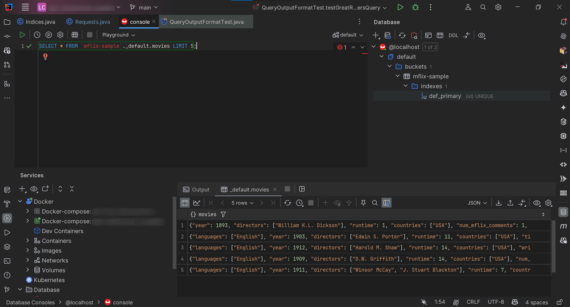Screen dimensions: 570x307
Task: Refresh the Database tree
Action: (x=402, y=35)
